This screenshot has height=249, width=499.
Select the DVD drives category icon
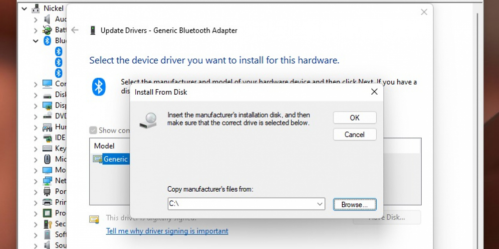[x=47, y=116]
